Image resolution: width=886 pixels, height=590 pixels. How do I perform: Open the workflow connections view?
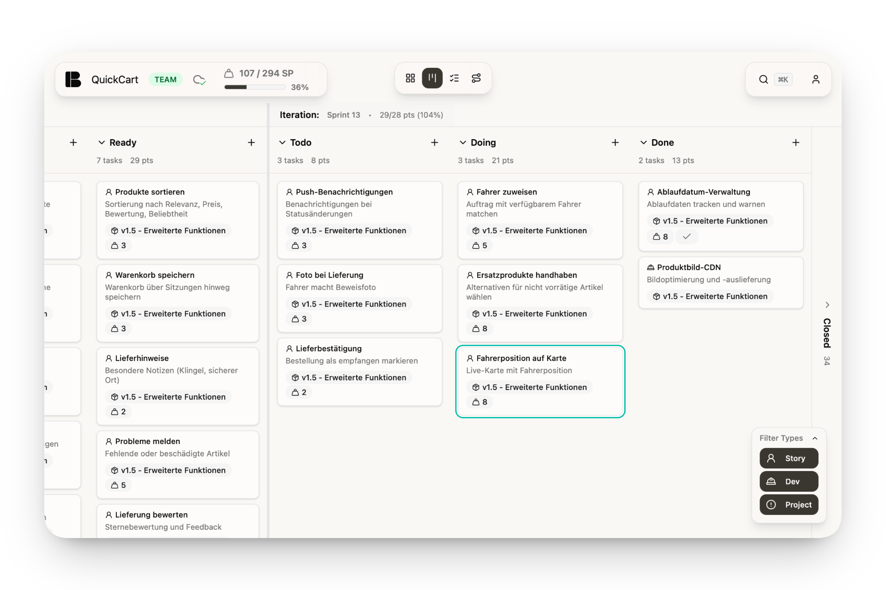click(x=476, y=78)
